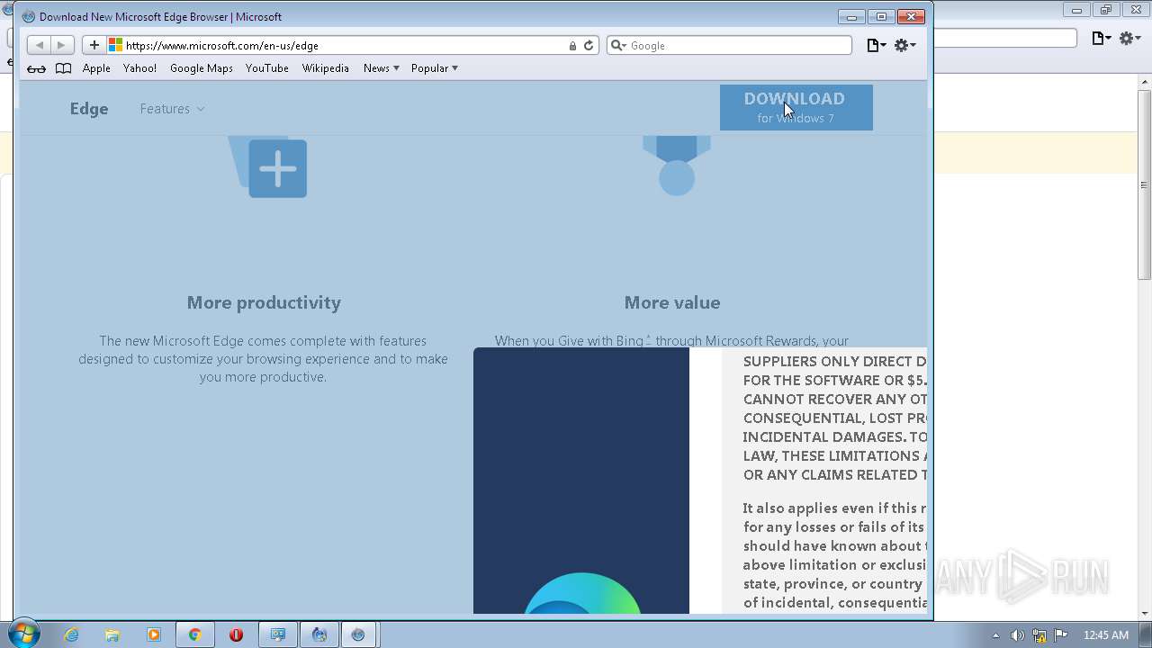Minimize the background browser window
The image size is (1152, 648).
click(x=1075, y=10)
